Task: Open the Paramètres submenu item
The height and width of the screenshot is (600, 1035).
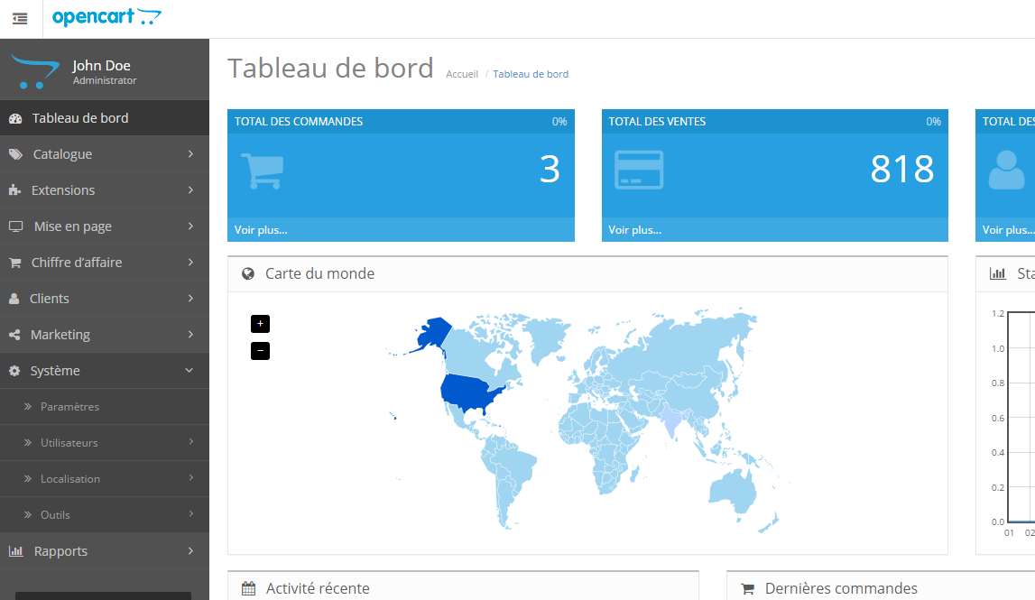Action: pos(105,407)
